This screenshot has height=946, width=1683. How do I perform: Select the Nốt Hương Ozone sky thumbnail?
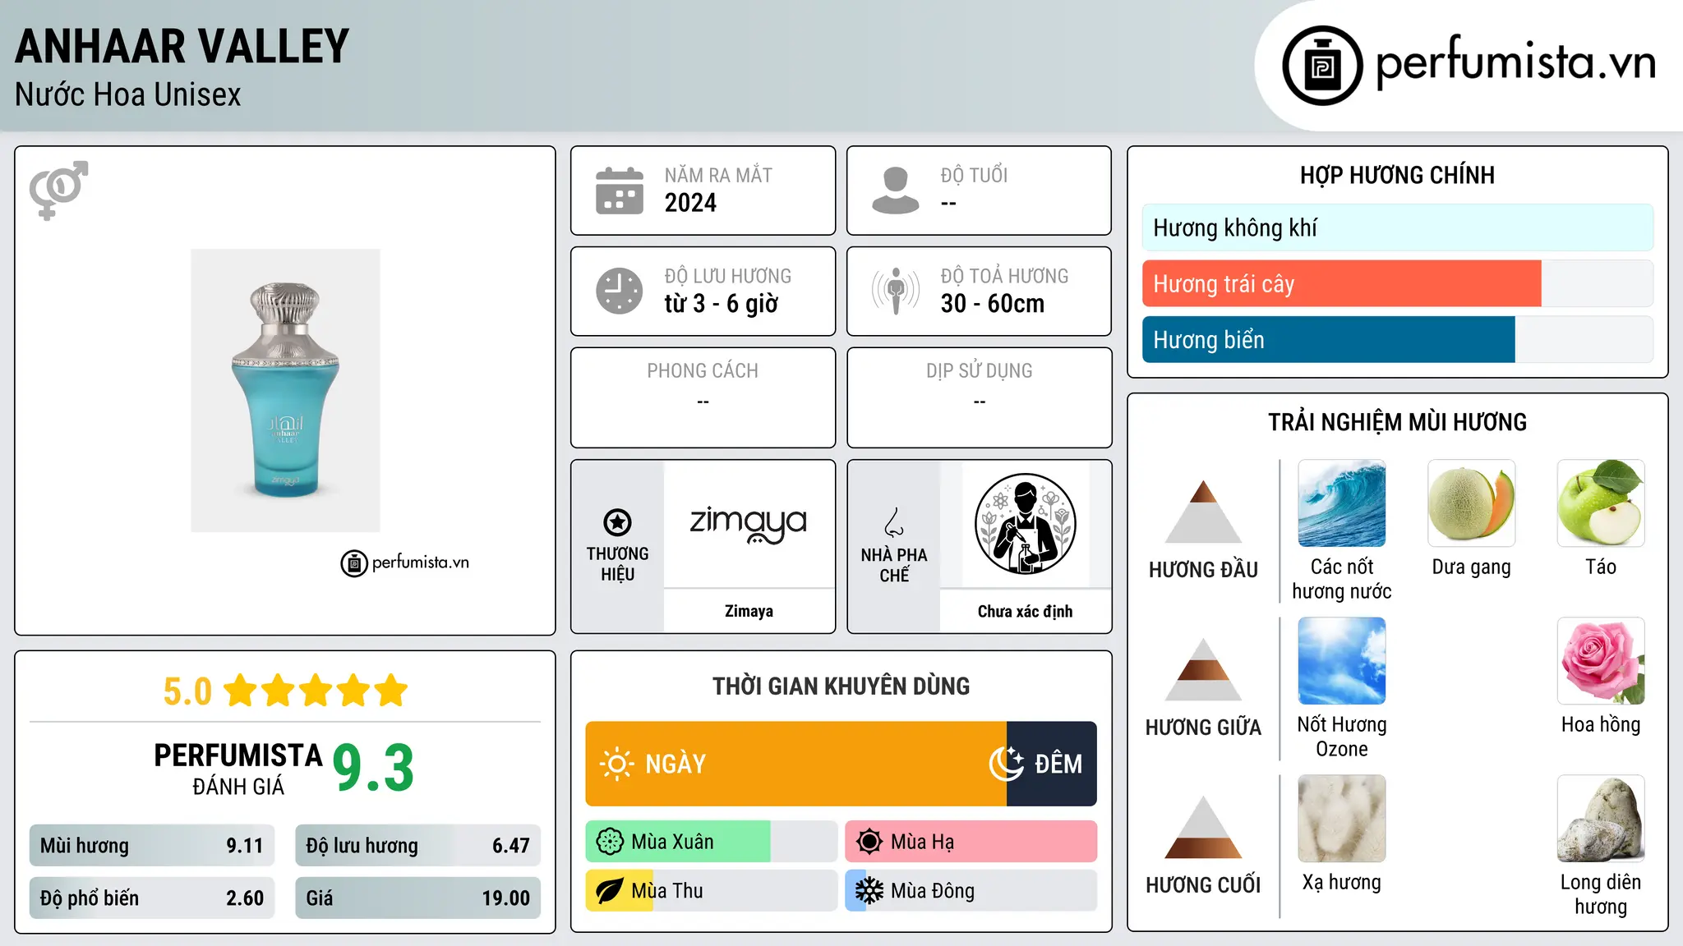(x=1342, y=661)
